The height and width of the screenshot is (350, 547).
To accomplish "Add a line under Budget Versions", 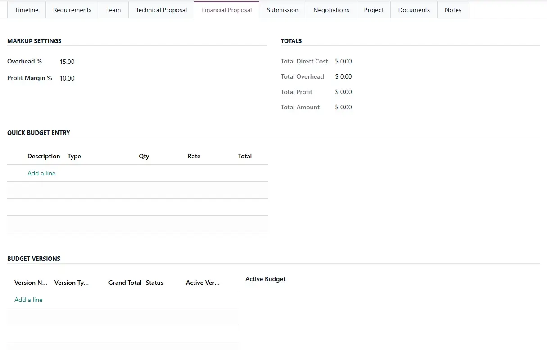I will pyautogui.click(x=28, y=300).
